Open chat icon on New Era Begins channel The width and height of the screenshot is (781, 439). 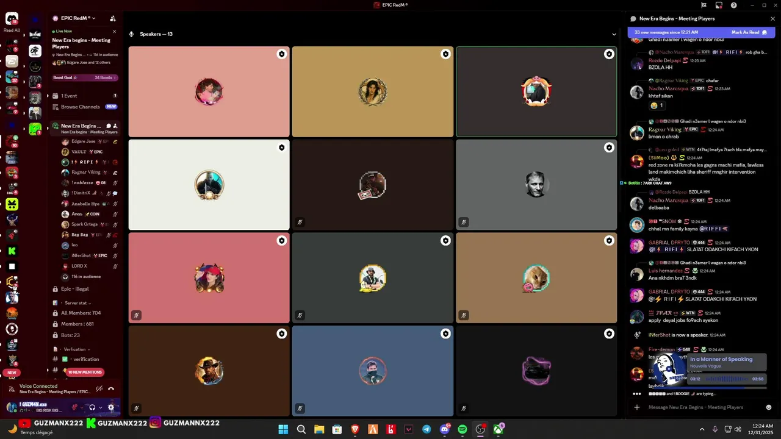109,126
